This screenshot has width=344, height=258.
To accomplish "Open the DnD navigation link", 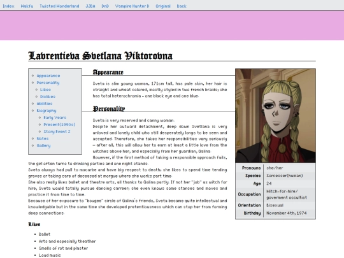I will (105, 6).
